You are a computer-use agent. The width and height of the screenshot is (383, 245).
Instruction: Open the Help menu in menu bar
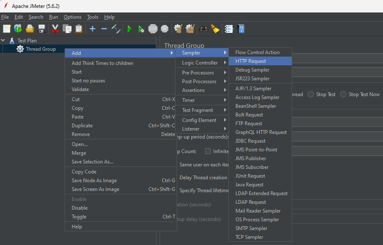pyautogui.click(x=109, y=17)
